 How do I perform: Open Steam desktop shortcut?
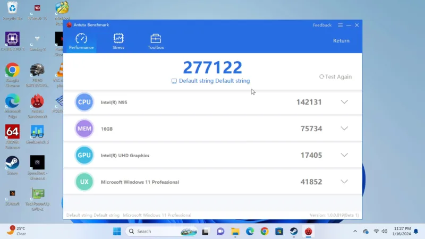[12, 164]
